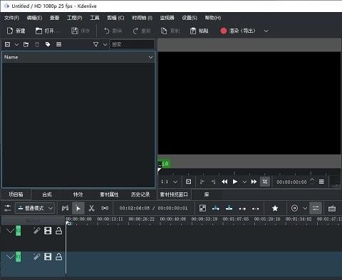Click the timeline timecode 00:02:04:05 display
The width and height of the screenshot is (342, 280).
pos(135,208)
